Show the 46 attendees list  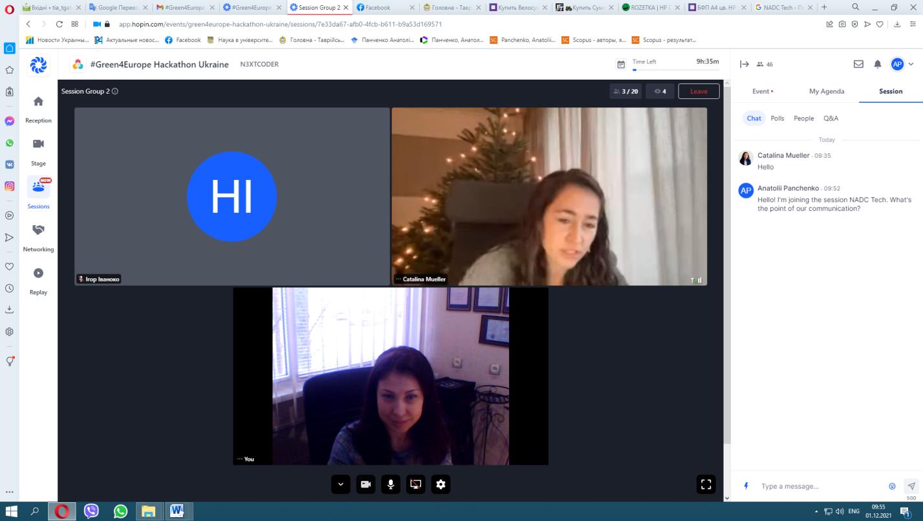[x=765, y=64]
